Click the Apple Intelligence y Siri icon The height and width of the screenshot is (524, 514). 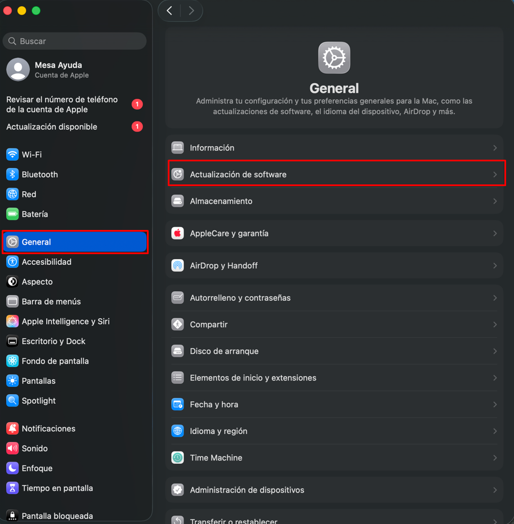(x=12, y=322)
